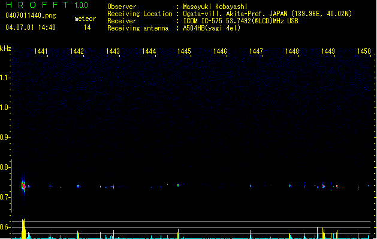Click the Receiver field label
Screen dimensions: 377x239
click(122, 21)
